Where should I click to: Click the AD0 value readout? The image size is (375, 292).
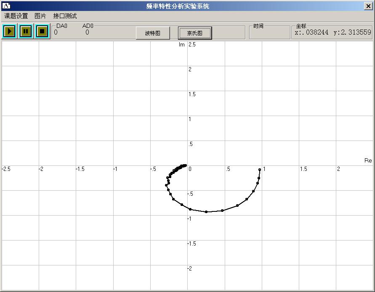point(87,32)
